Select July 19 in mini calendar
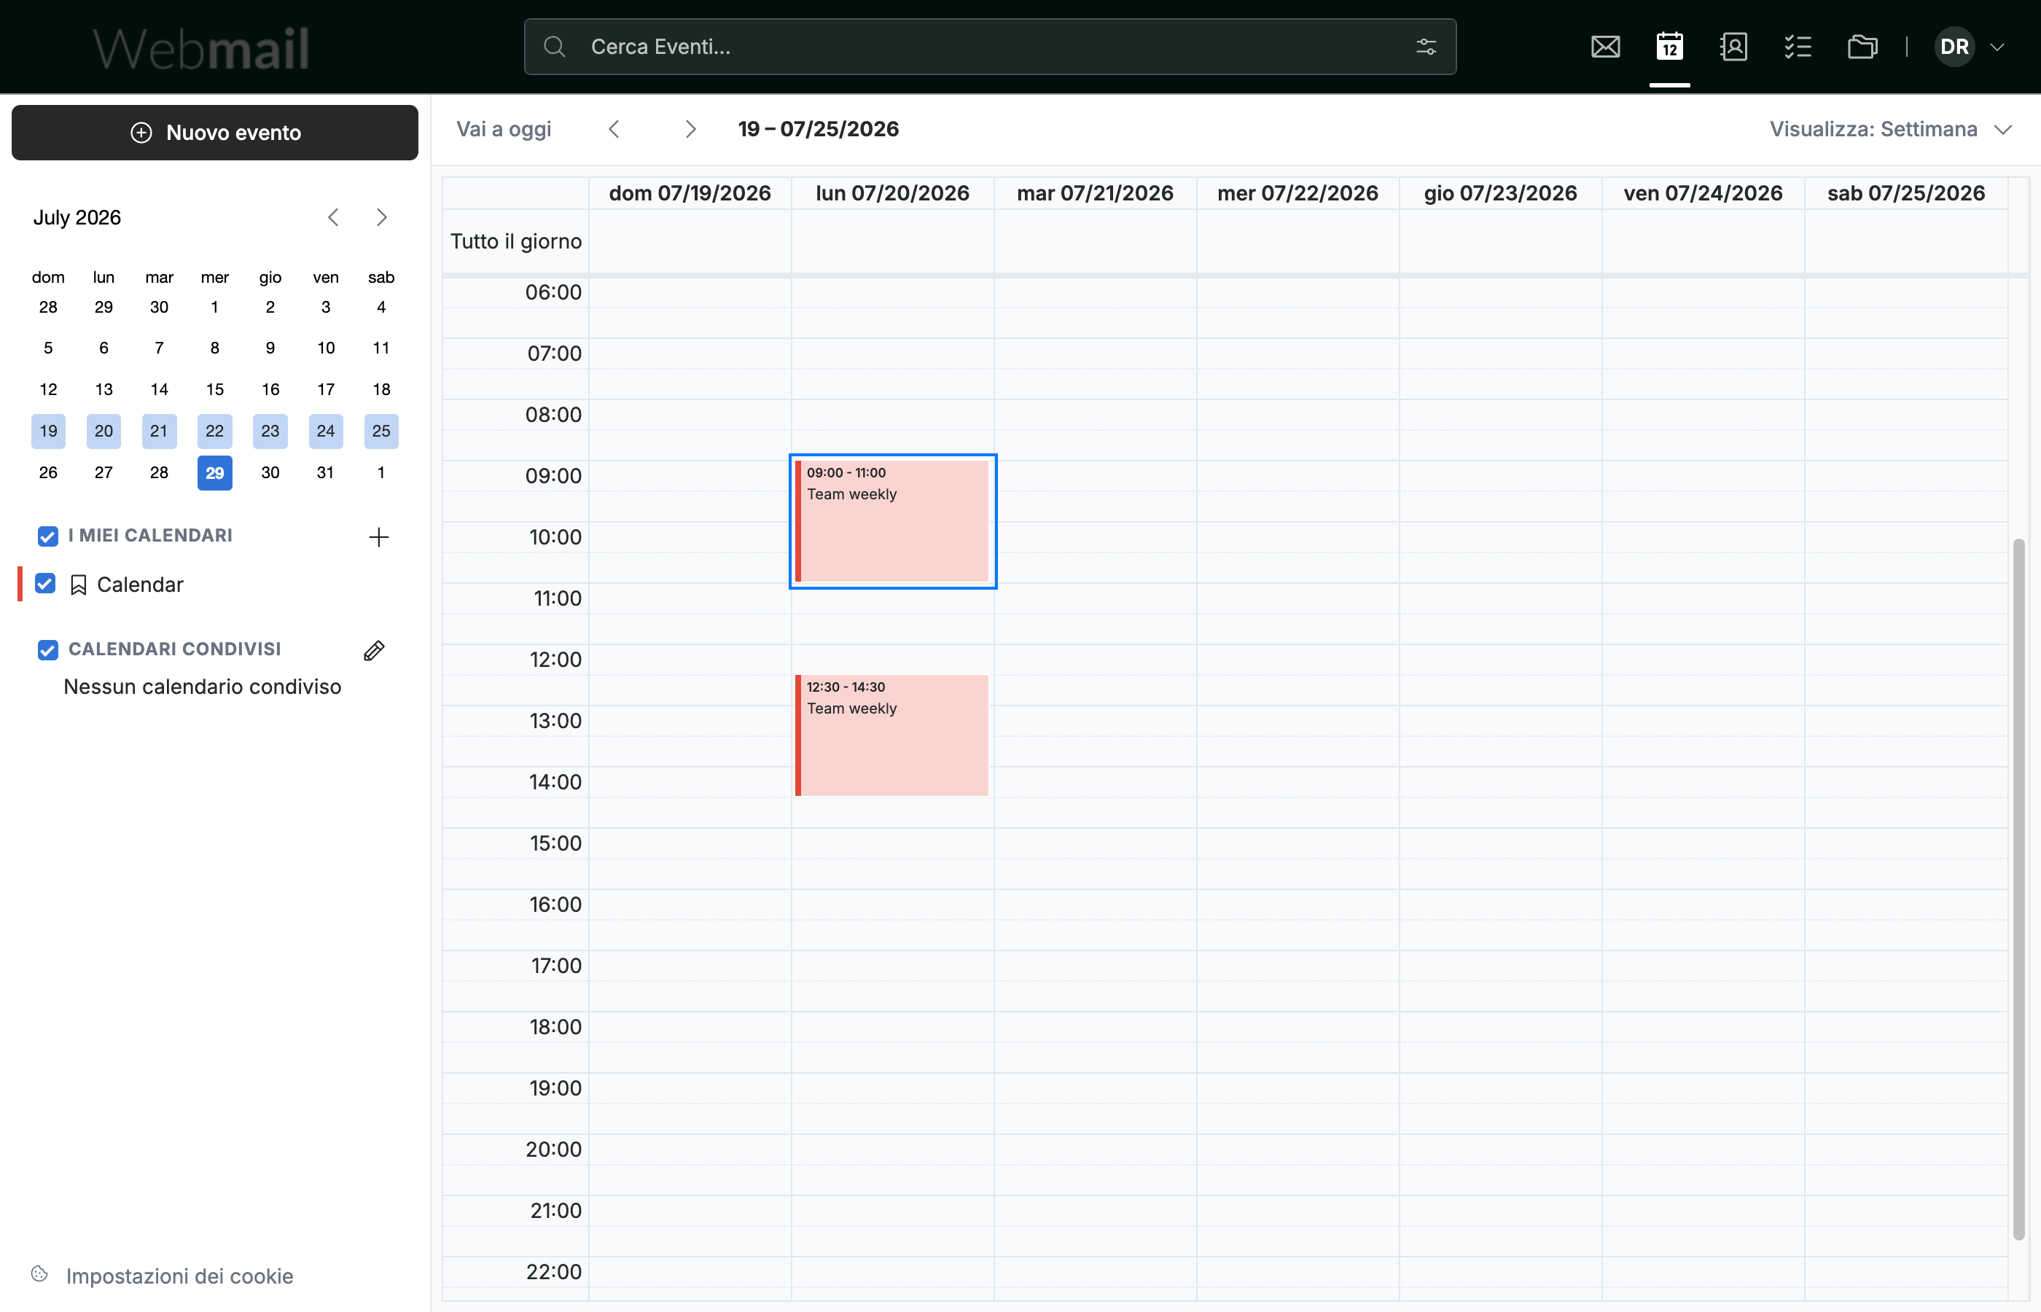Screen dimensions: 2041x1312 pyautogui.click(x=49, y=431)
